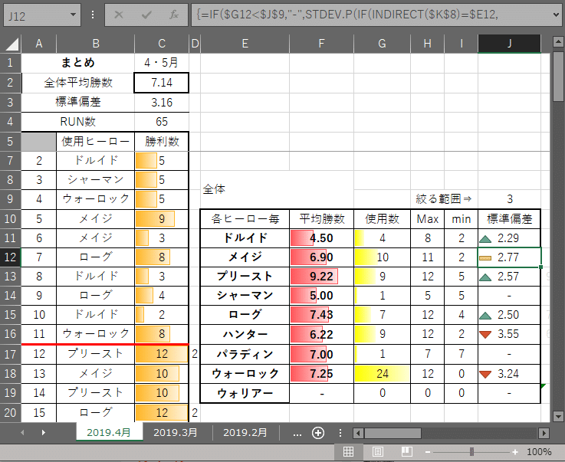565x462 pixels.
Task: Click the vertical scrollbar down arrow
Action: [x=558, y=417]
